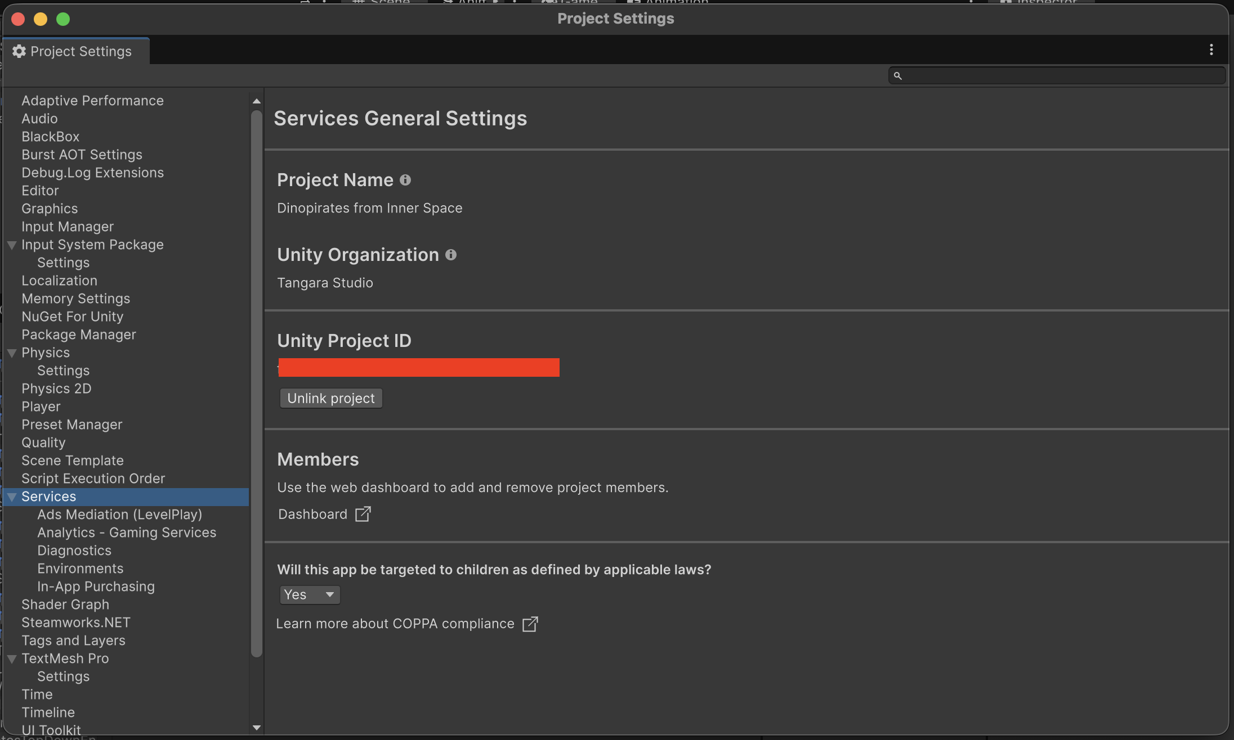
Task: Open the children targeting Yes dropdown
Action: (x=310, y=594)
